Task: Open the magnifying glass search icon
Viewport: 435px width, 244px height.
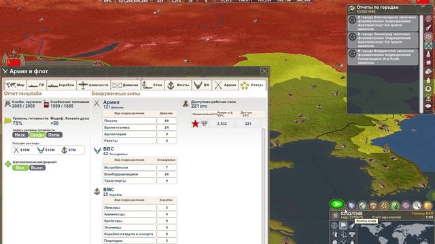Action: pos(417,205)
